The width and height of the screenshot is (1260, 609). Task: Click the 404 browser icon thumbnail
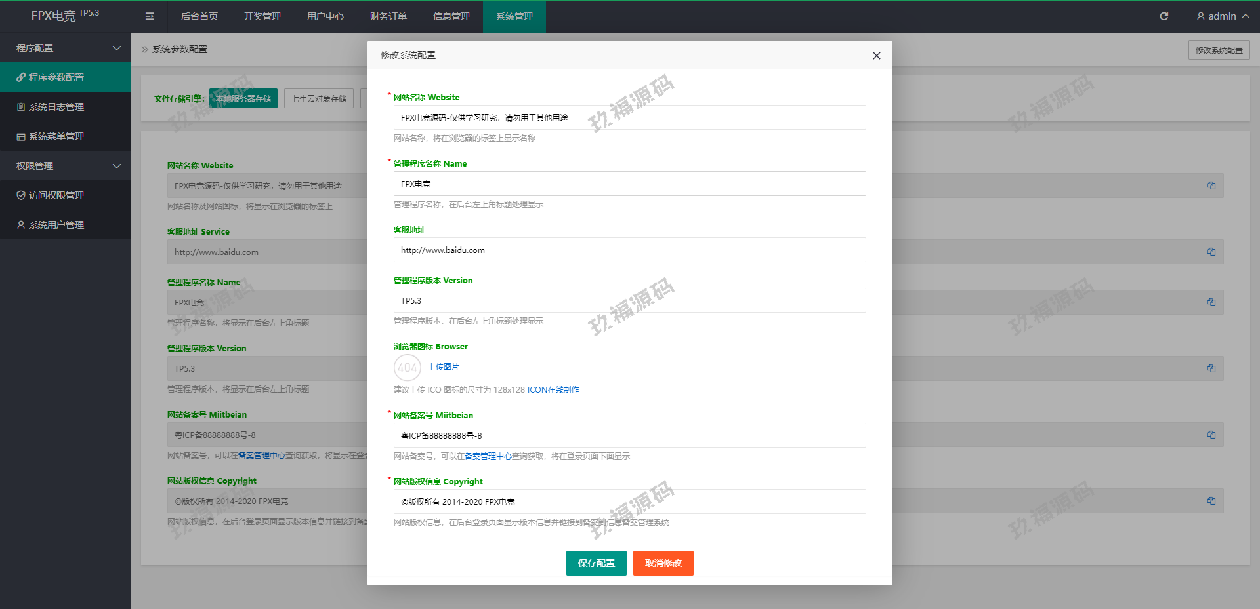click(407, 368)
